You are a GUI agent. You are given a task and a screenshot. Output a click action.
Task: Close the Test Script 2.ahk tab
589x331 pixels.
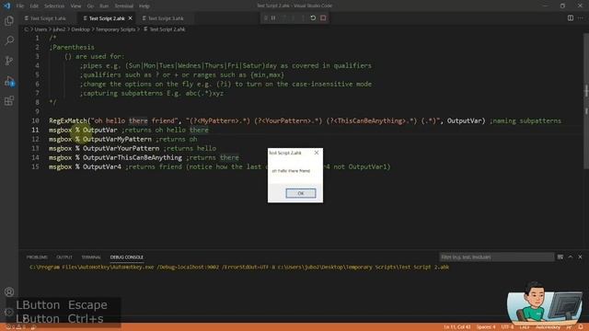pyautogui.click(x=131, y=18)
